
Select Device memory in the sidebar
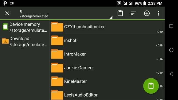[x=25, y=27]
